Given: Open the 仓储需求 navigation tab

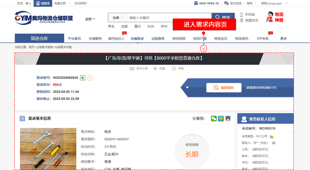Looking at the screenshot, I should coord(137,39).
